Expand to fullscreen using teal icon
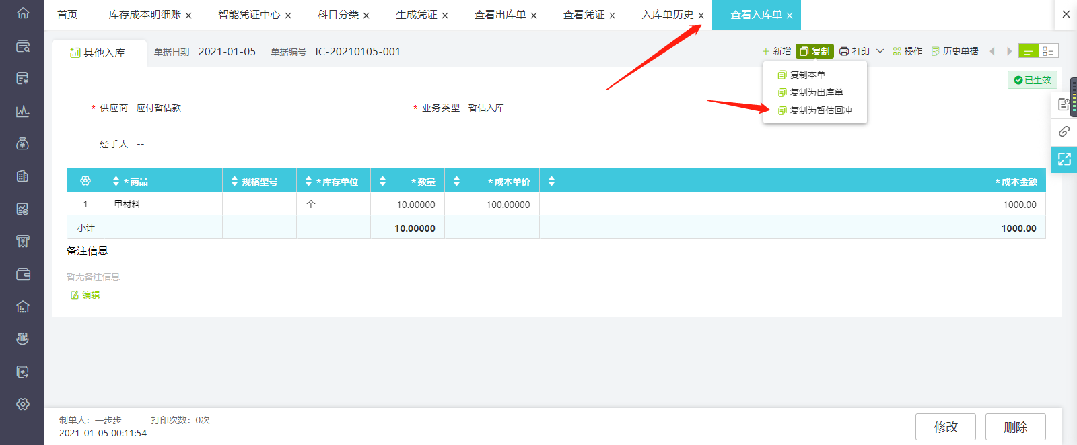Screen dimensions: 1077x445 (1064, 159)
